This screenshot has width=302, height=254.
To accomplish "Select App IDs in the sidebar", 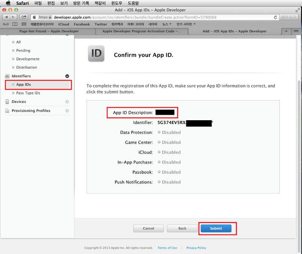I will coord(24,85).
